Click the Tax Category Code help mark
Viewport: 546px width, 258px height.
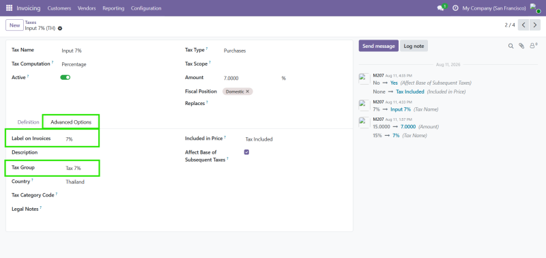[57, 194]
